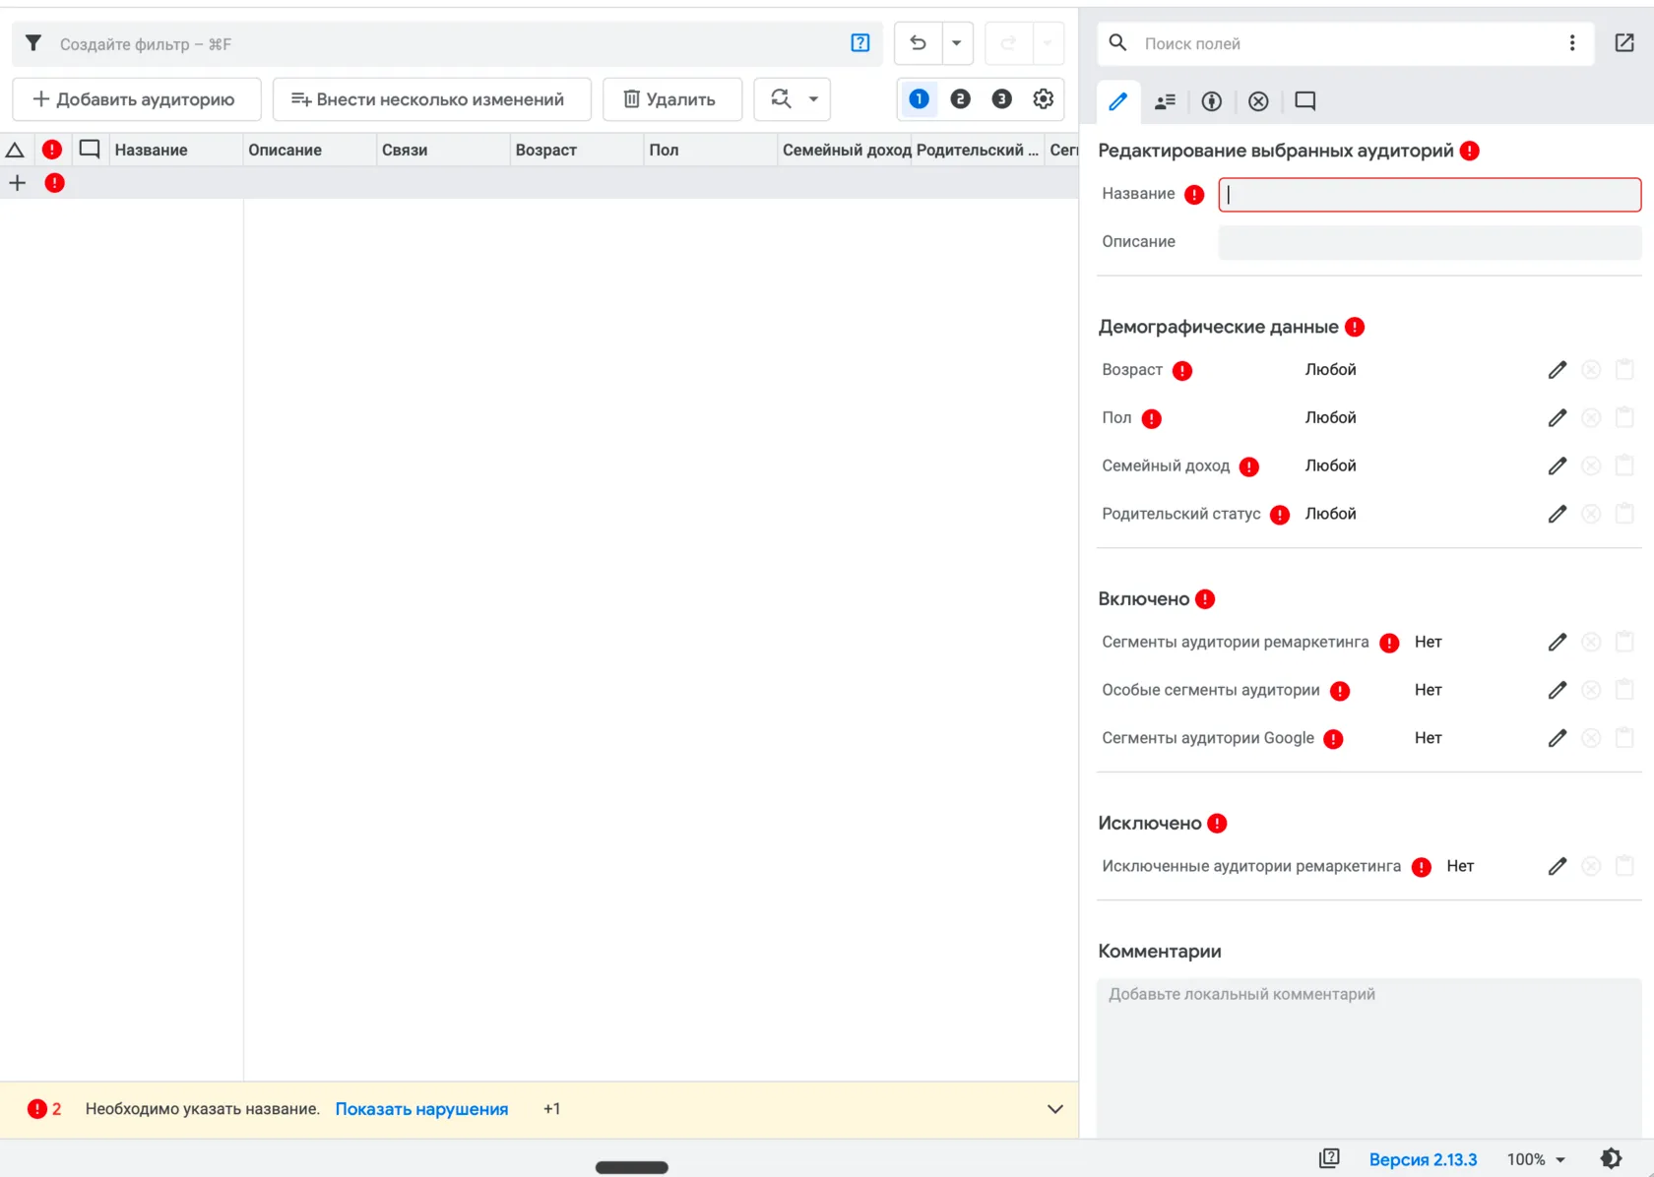Open the undo history dropdown arrow

957,43
